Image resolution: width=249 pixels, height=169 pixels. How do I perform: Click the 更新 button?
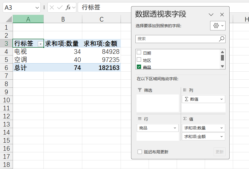[x=220, y=152]
